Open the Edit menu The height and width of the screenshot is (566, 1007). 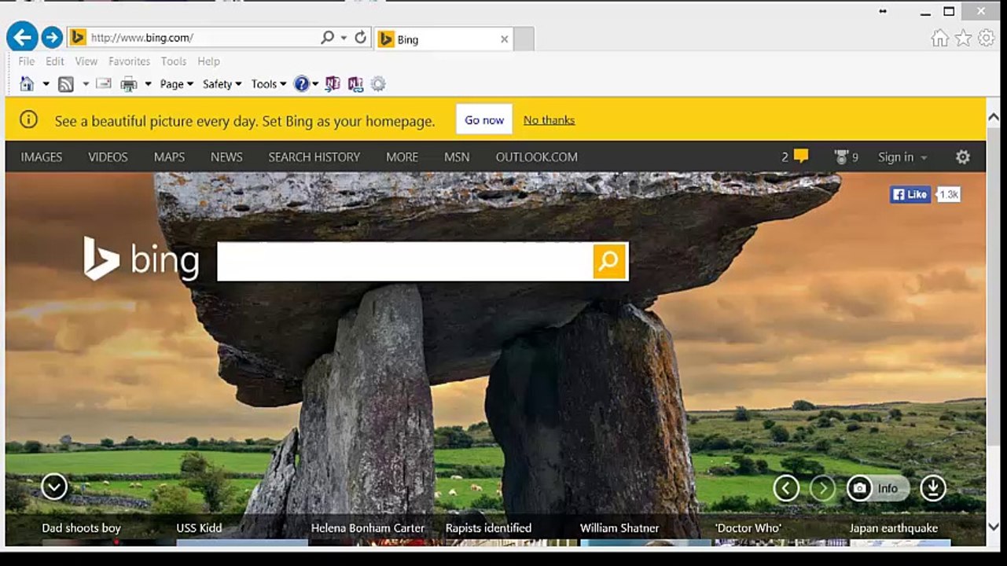click(55, 61)
